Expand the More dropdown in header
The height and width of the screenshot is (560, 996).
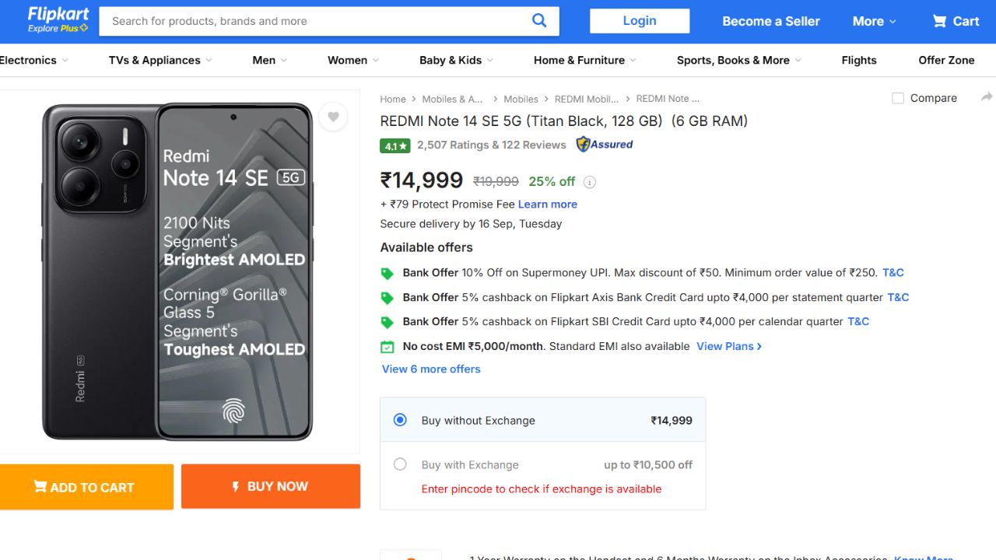[x=874, y=21]
